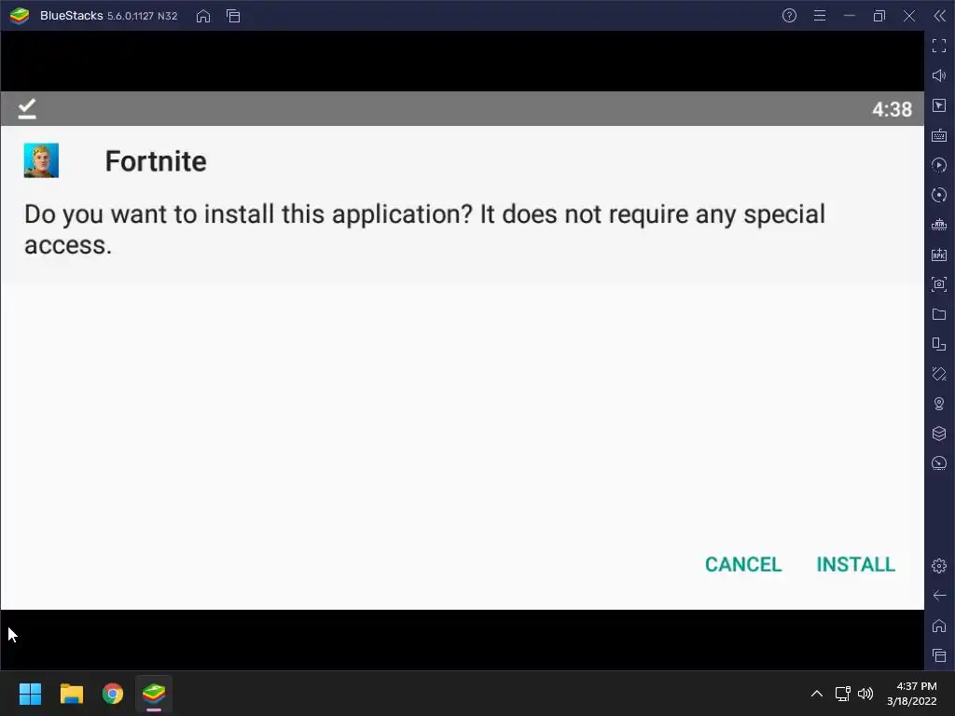
Task: Open the BlueStacks help question mark
Action: pyautogui.click(x=789, y=16)
